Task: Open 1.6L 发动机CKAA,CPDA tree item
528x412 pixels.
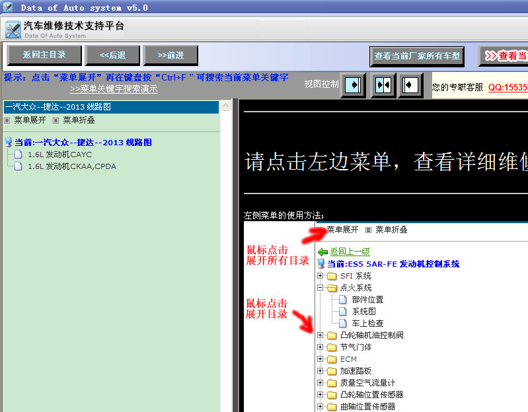Action: (72, 166)
